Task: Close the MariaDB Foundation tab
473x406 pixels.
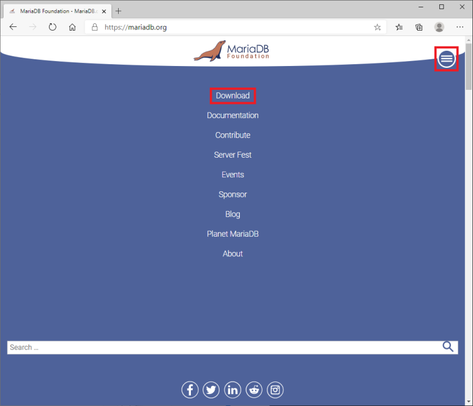Action: [x=104, y=12]
